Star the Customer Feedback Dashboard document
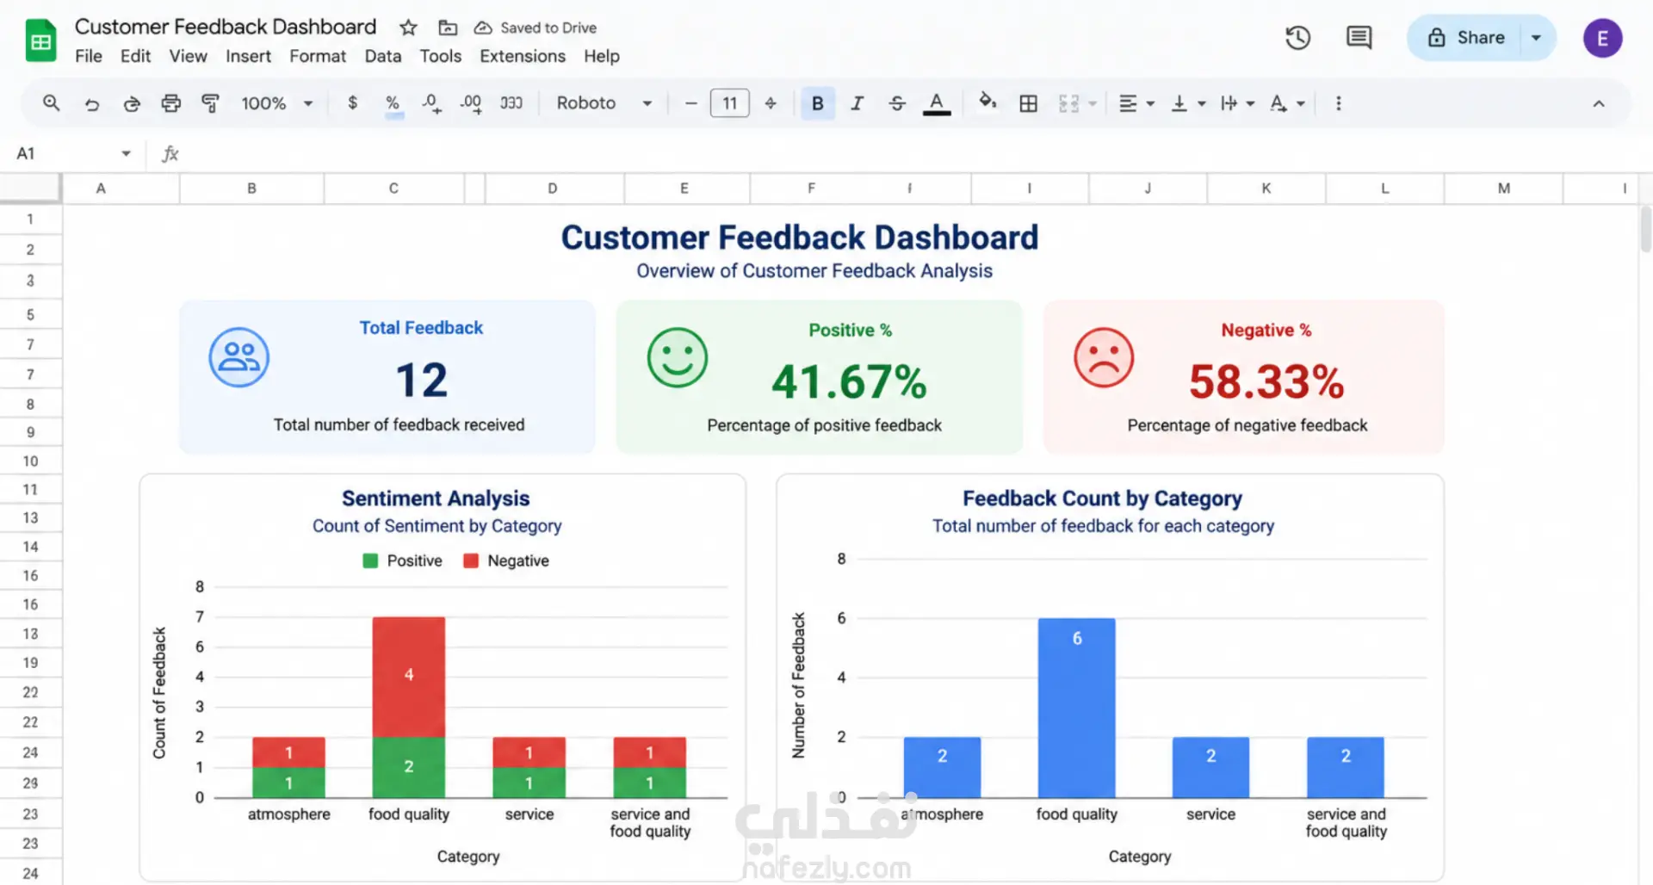The height and width of the screenshot is (885, 1653). point(408,28)
